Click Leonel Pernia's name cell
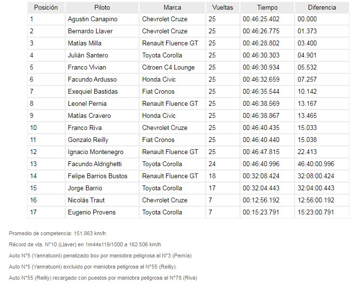Viewport: 353px width, 284px height. point(102,103)
